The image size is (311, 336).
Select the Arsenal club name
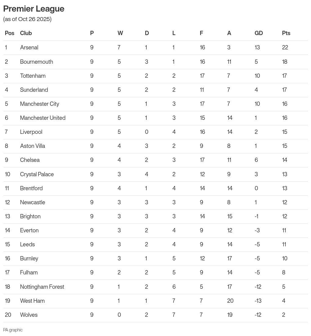click(29, 48)
